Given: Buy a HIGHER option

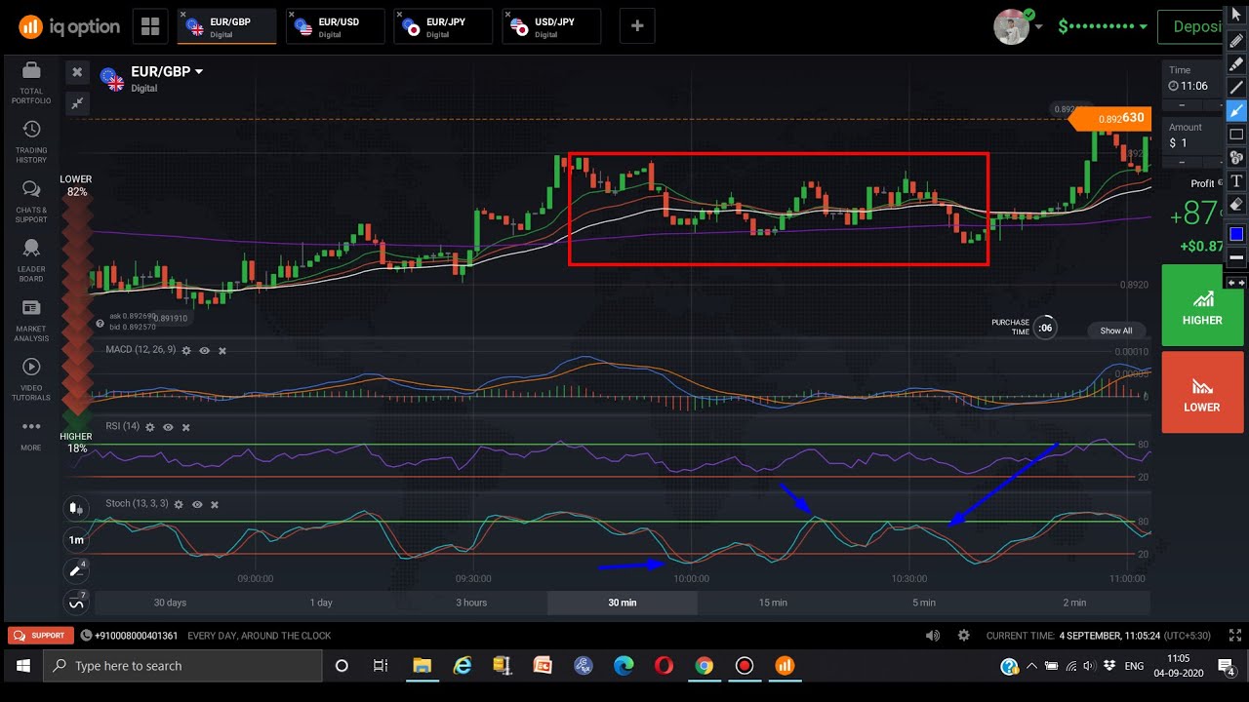Looking at the screenshot, I should coord(1202,305).
